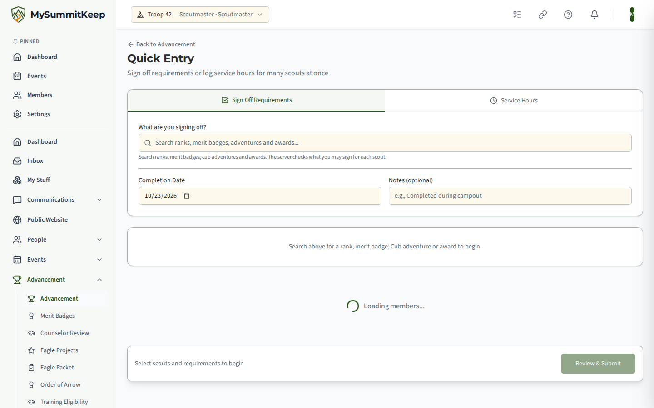The height and width of the screenshot is (408, 654).
Task: Click the link icon in top bar
Action: coord(543,15)
